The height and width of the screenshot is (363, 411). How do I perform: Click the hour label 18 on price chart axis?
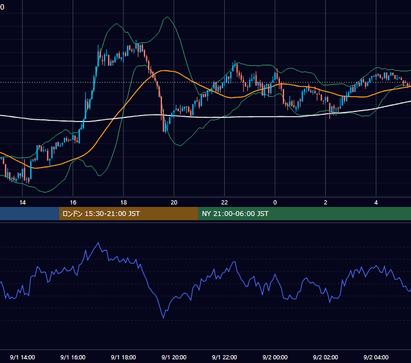[x=123, y=203]
